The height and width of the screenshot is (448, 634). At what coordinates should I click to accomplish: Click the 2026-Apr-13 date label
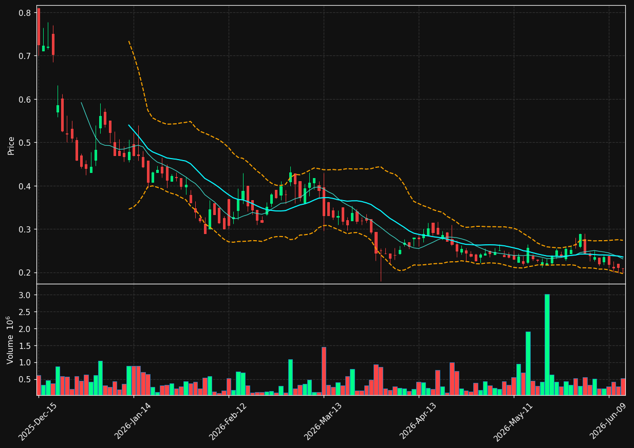[418, 421]
